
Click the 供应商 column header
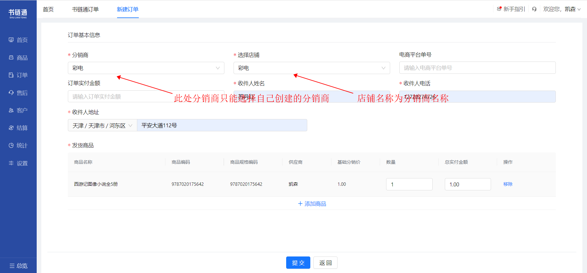pos(295,162)
